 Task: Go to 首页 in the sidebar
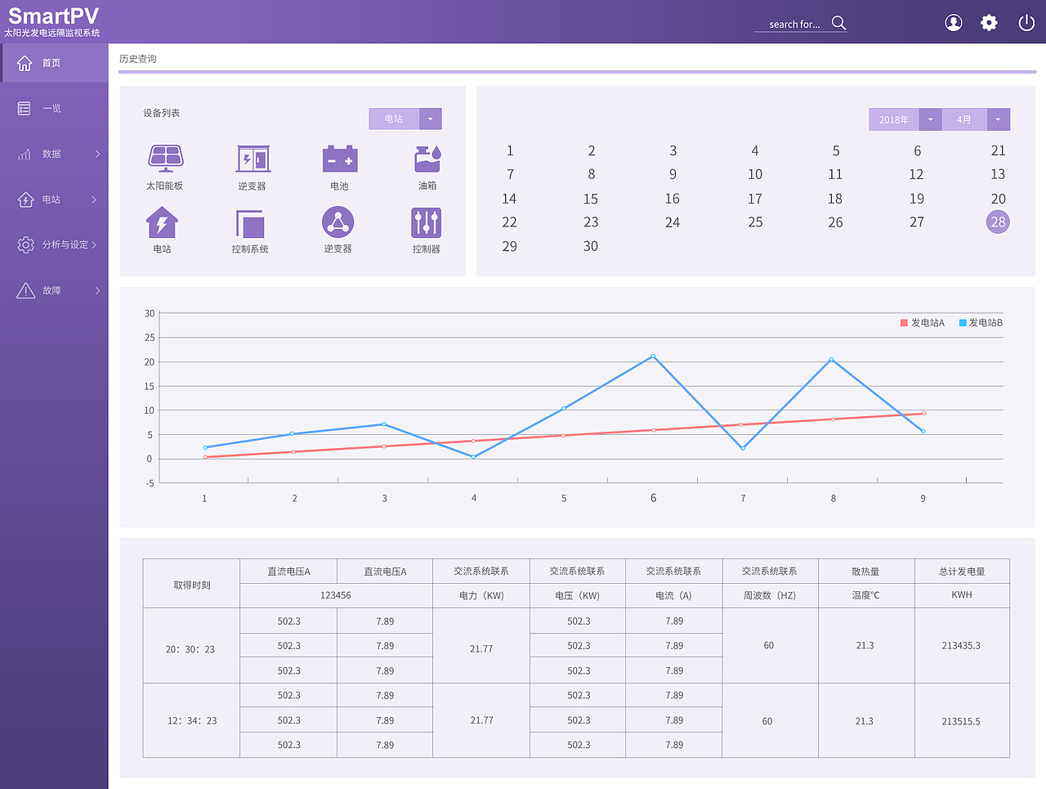(54, 63)
